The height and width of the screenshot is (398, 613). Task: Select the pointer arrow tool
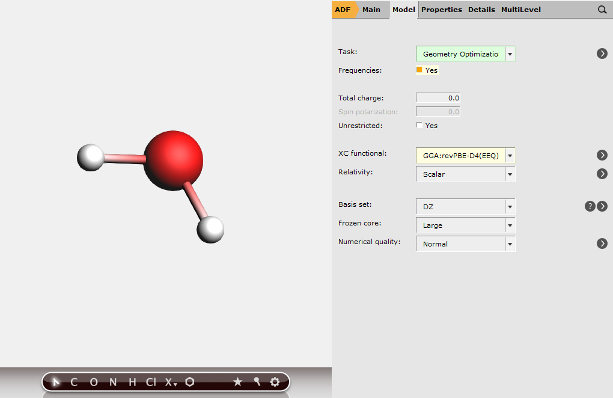pos(56,382)
